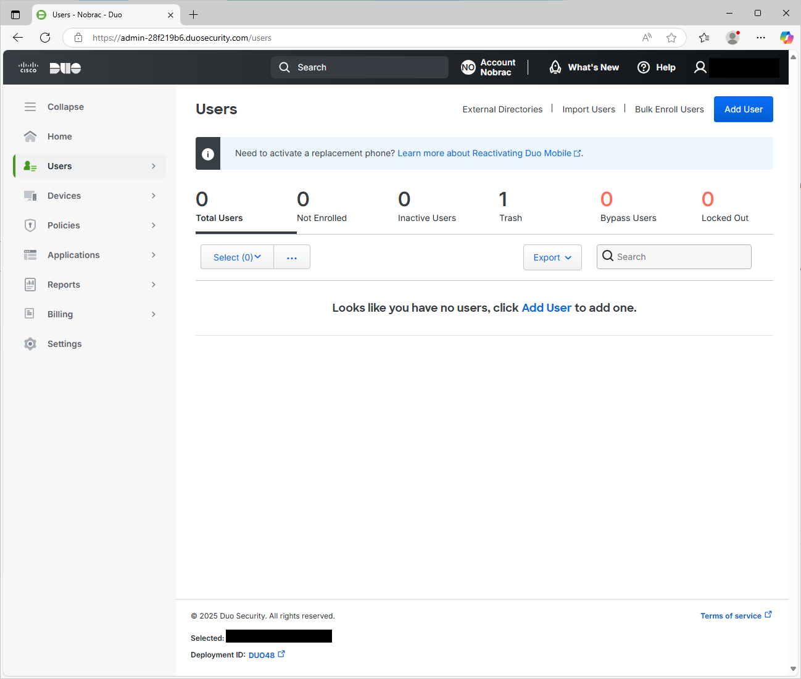This screenshot has width=801, height=679.
Task: Click the Applications sidebar icon
Action: click(30, 255)
